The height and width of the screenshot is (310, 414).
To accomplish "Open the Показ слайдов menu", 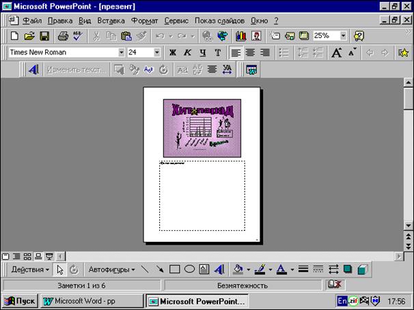I will [x=220, y=20].
